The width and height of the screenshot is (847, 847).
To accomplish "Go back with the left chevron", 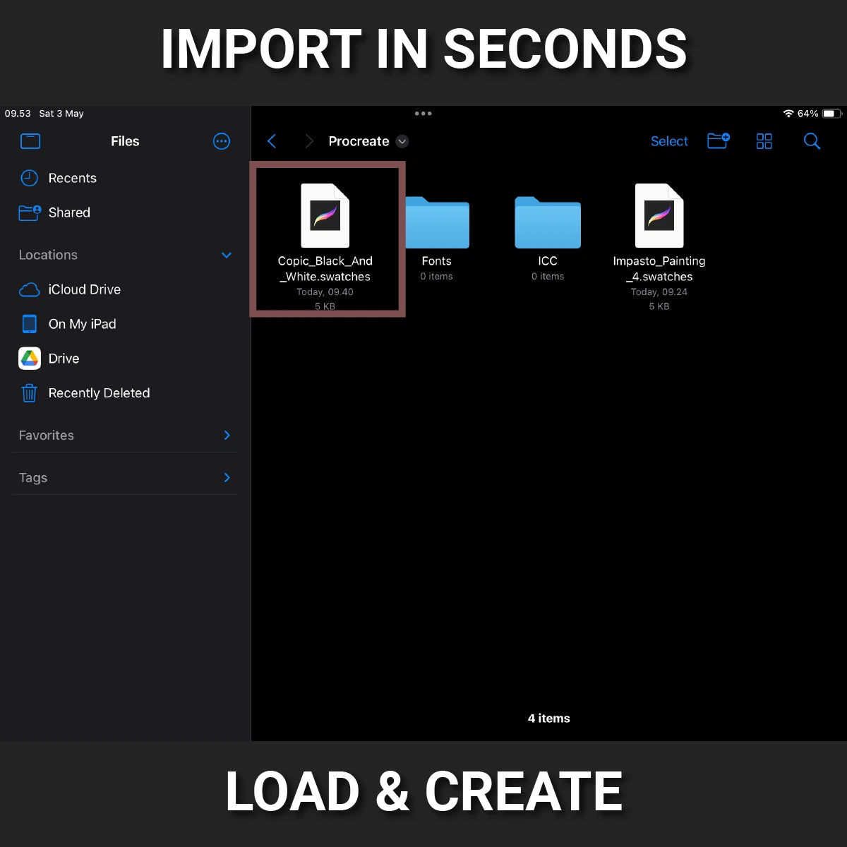I will pyautogui.click(x=272, y=141).
